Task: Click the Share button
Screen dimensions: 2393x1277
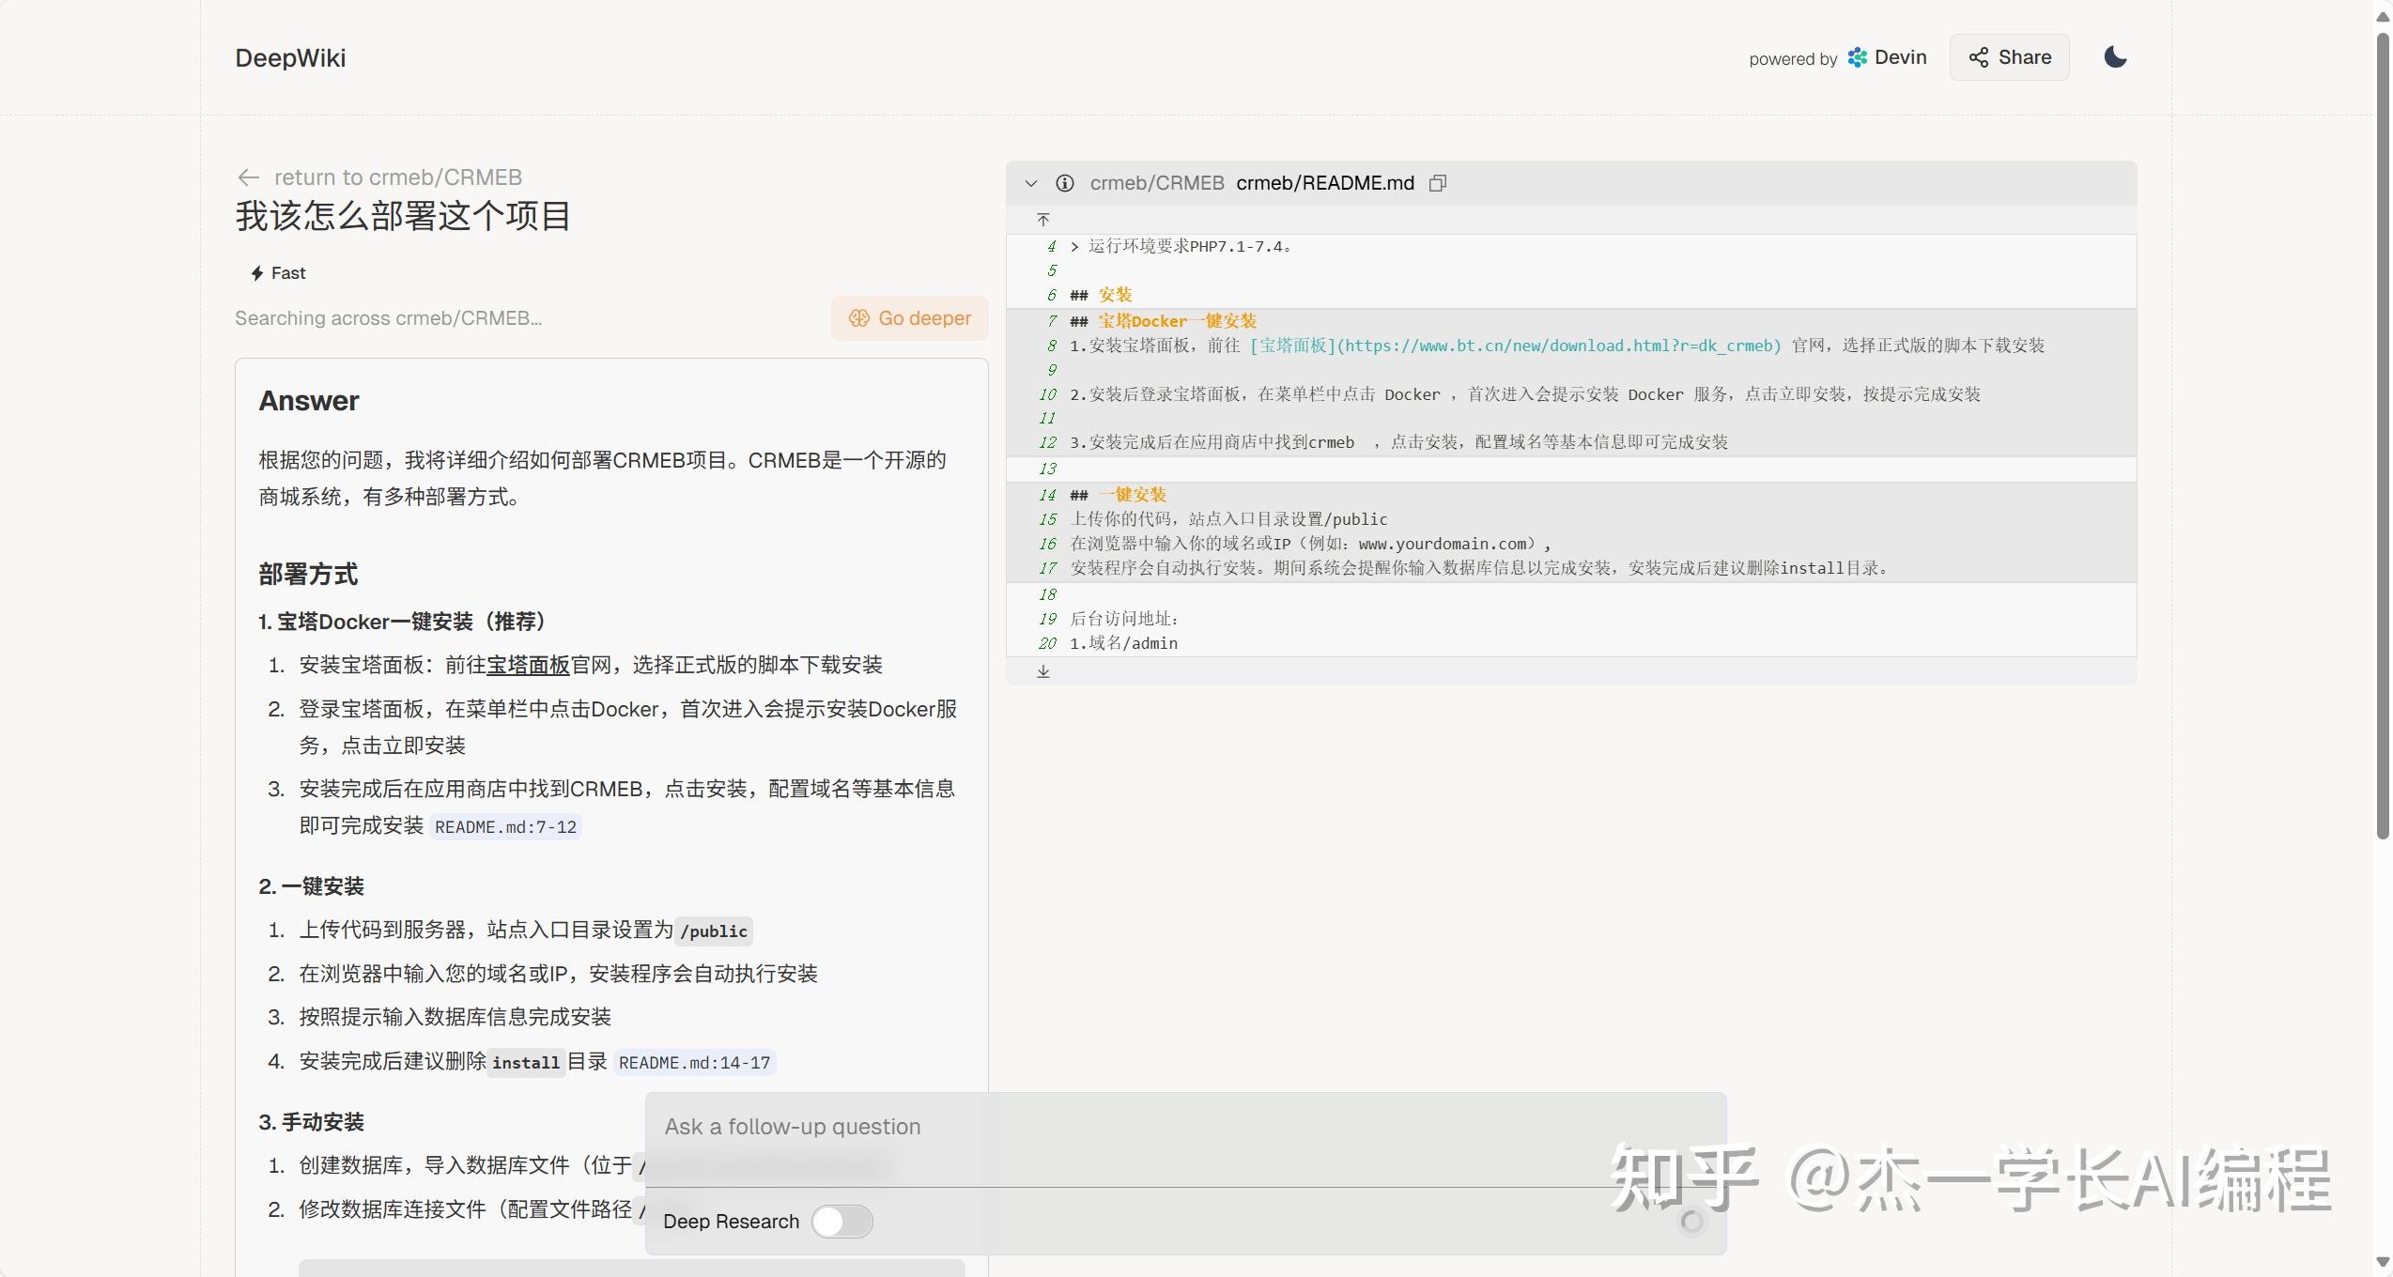Action: click(2009, 56)
